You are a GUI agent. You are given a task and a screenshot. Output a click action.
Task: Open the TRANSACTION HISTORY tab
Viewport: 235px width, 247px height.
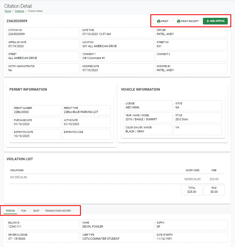coord(58,211)
